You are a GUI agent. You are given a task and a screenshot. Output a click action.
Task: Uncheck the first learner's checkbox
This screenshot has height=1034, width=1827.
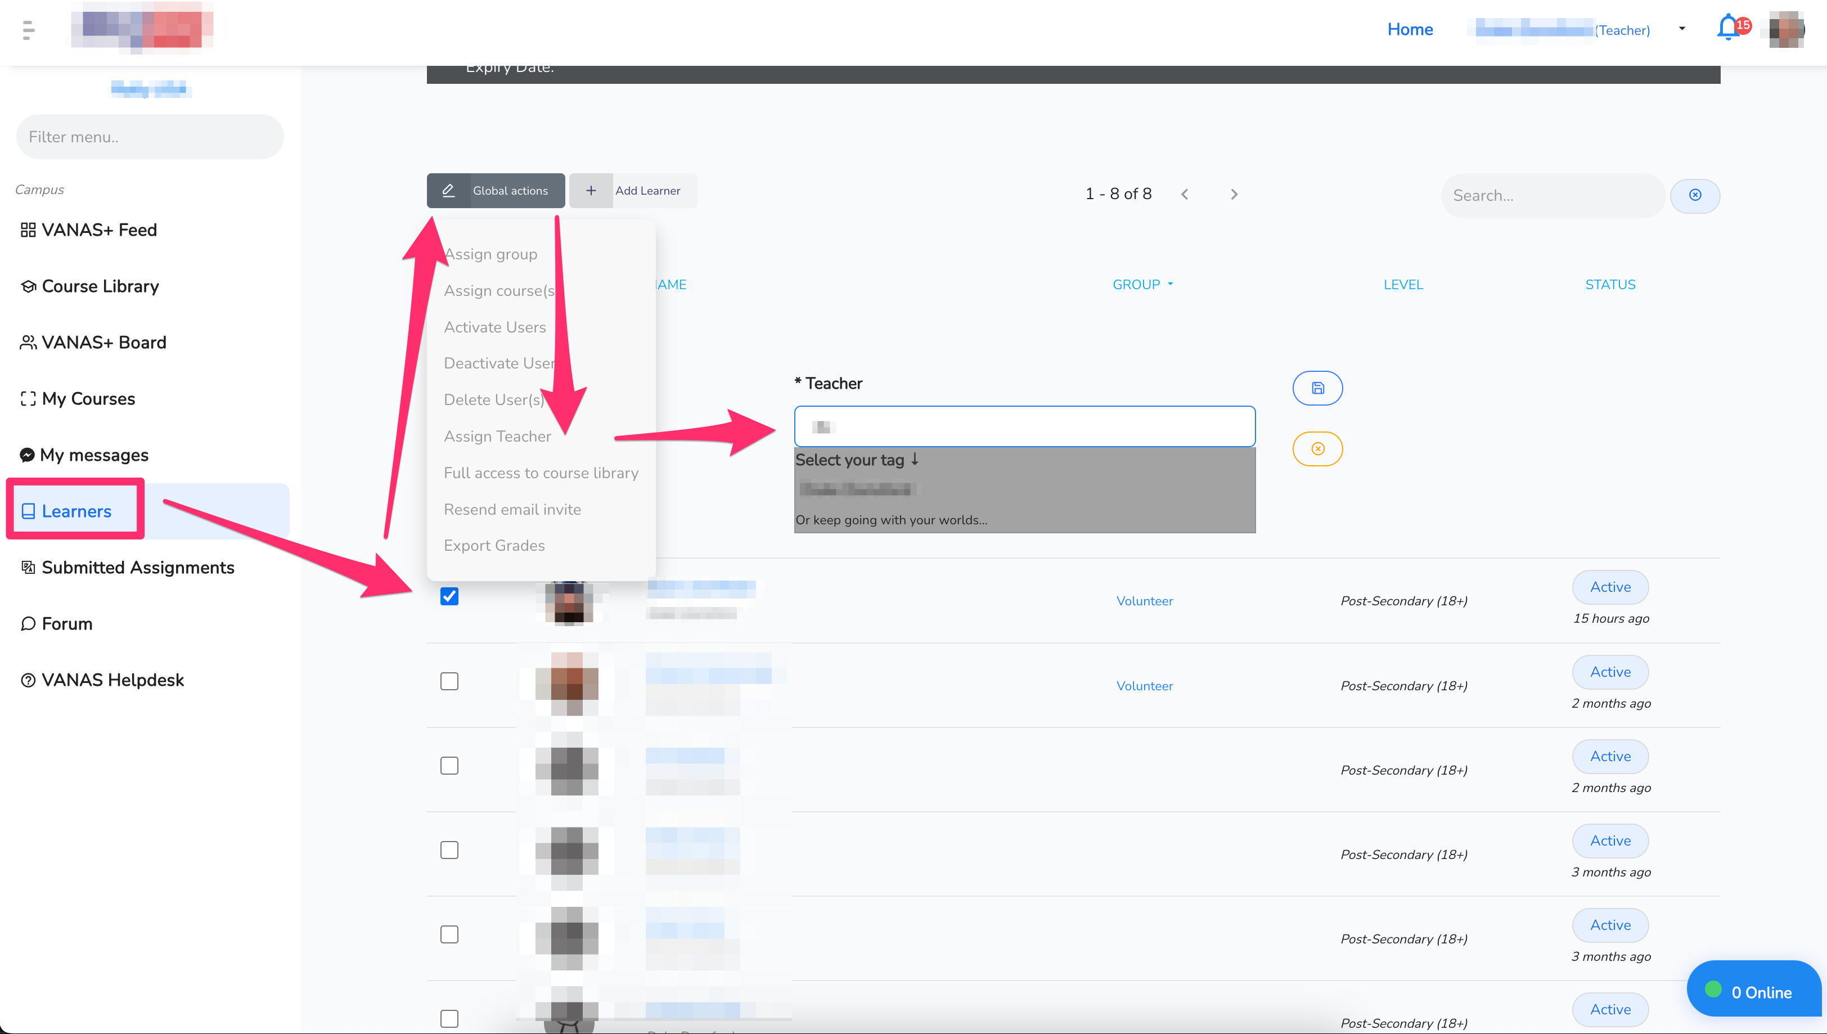tap(449, 596)
